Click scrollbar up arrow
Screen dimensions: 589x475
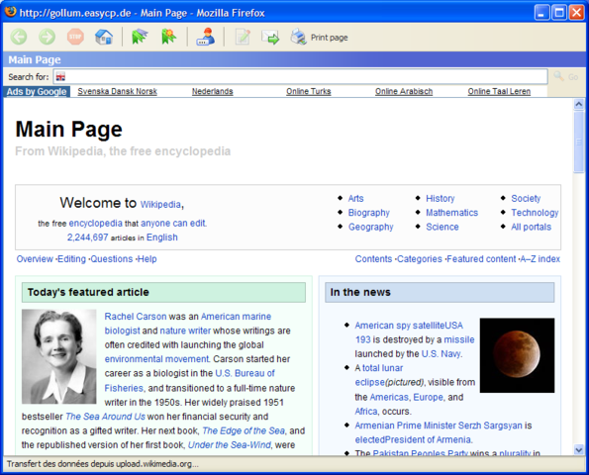tap(579, 104)
